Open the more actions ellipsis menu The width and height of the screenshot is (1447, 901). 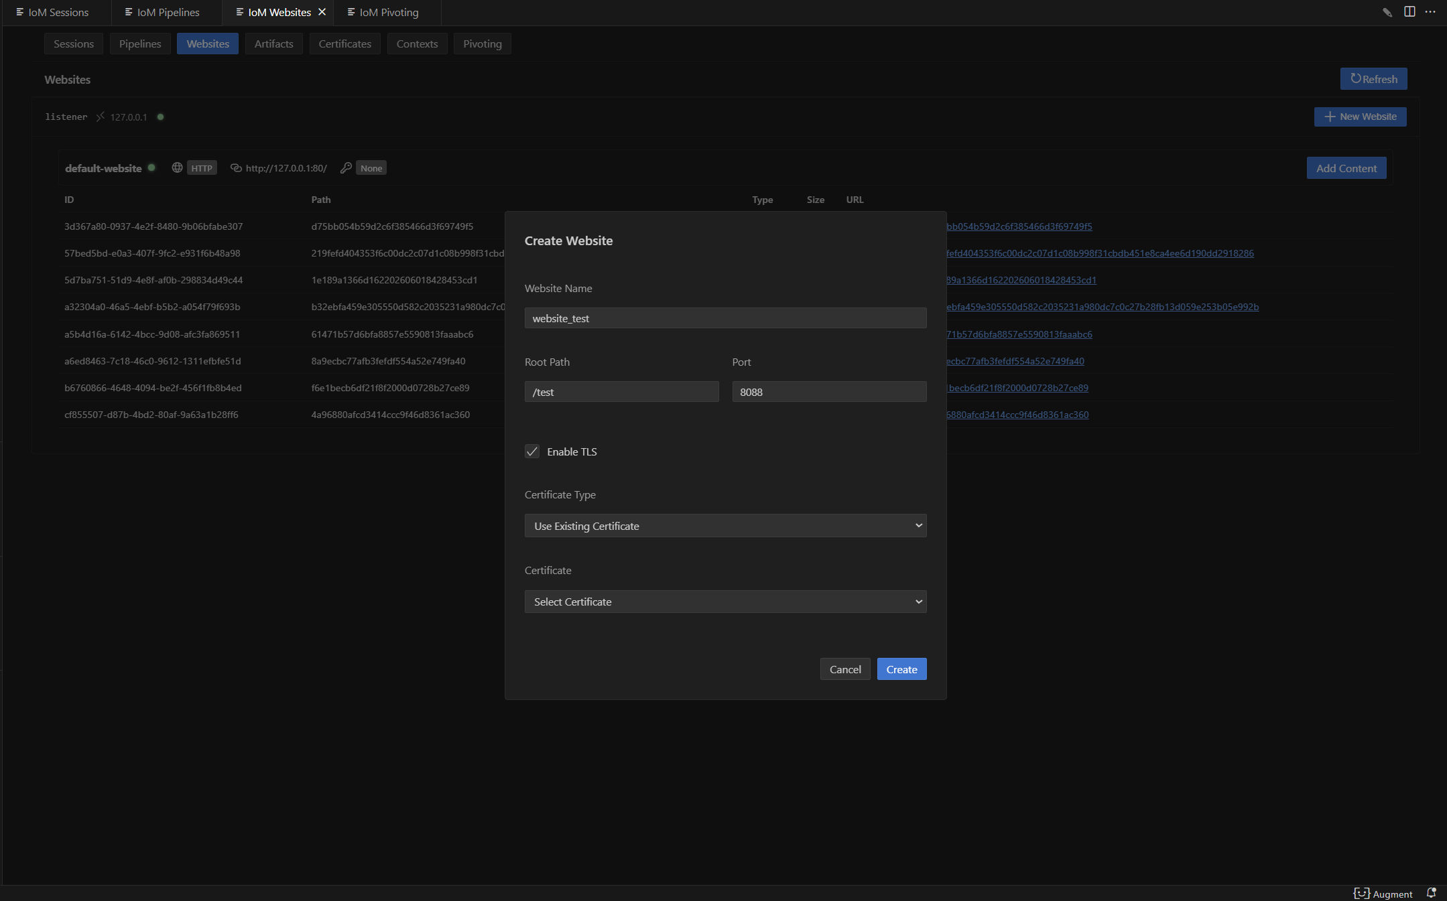[x=1430, y=12]
